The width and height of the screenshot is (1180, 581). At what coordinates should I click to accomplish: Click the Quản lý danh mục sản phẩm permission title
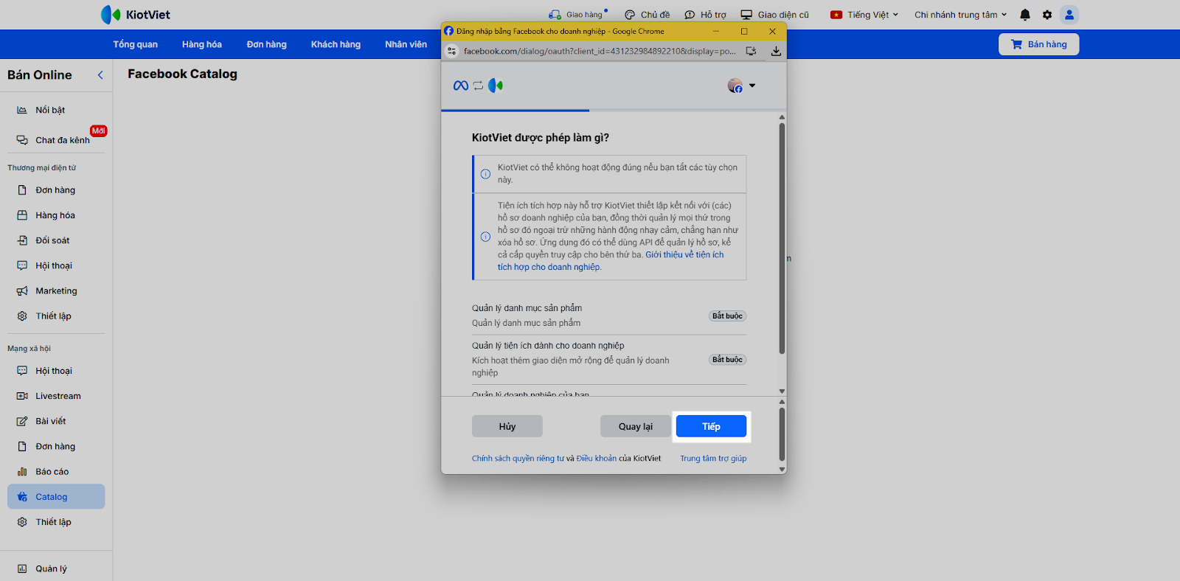[527, 308]
